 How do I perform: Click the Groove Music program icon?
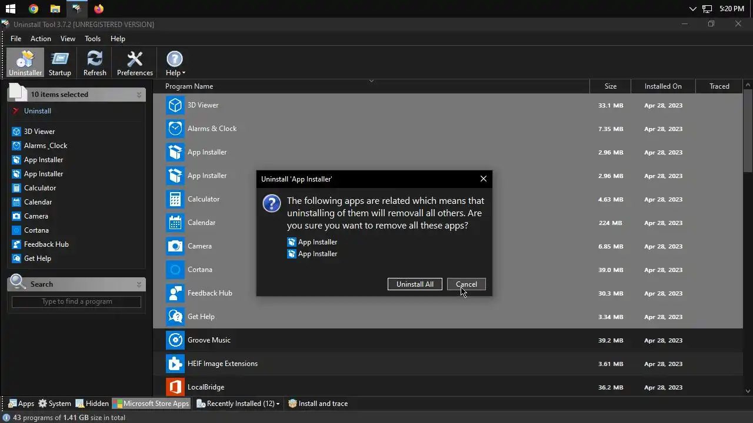[175, 340]
